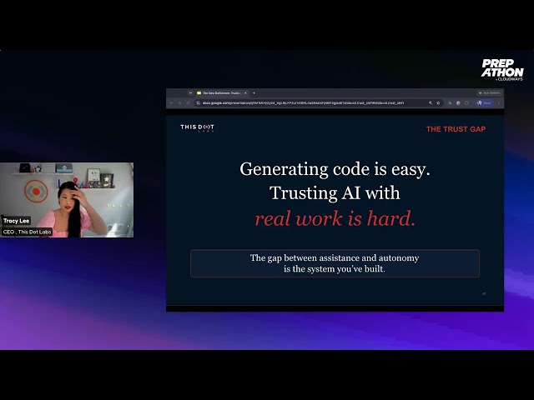Click the red 'real work is hard.' text
This screenshot has height=400, width=534.
(x=335, y=218)
